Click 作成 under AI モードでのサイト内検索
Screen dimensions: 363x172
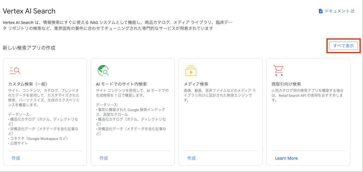104,158
